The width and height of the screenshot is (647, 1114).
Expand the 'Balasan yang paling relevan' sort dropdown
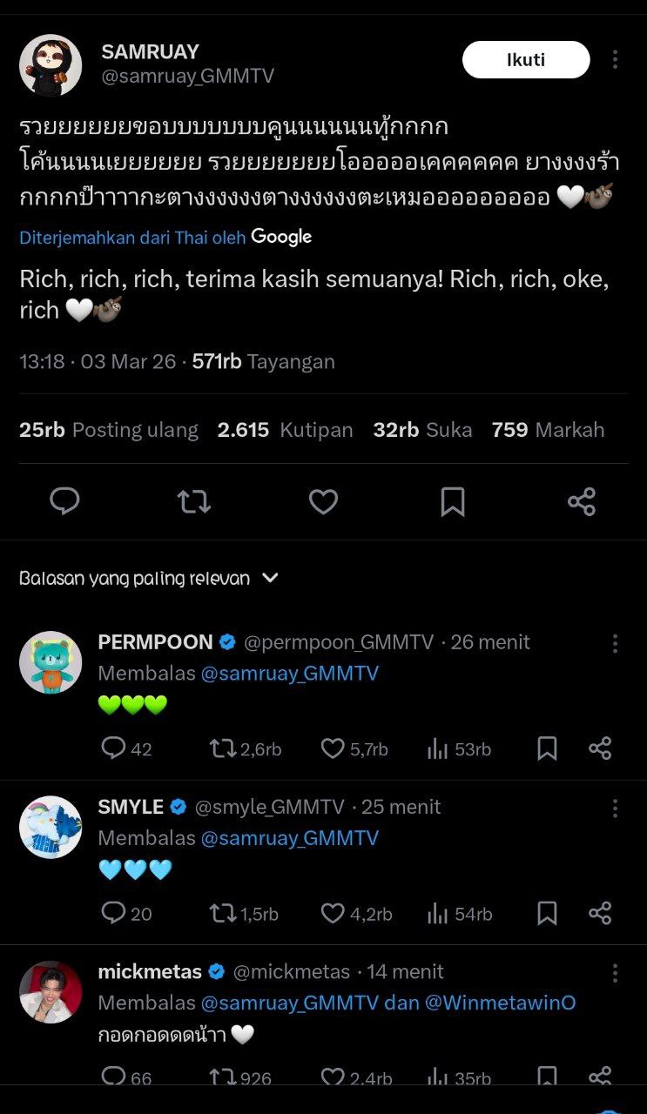point(270,578)
